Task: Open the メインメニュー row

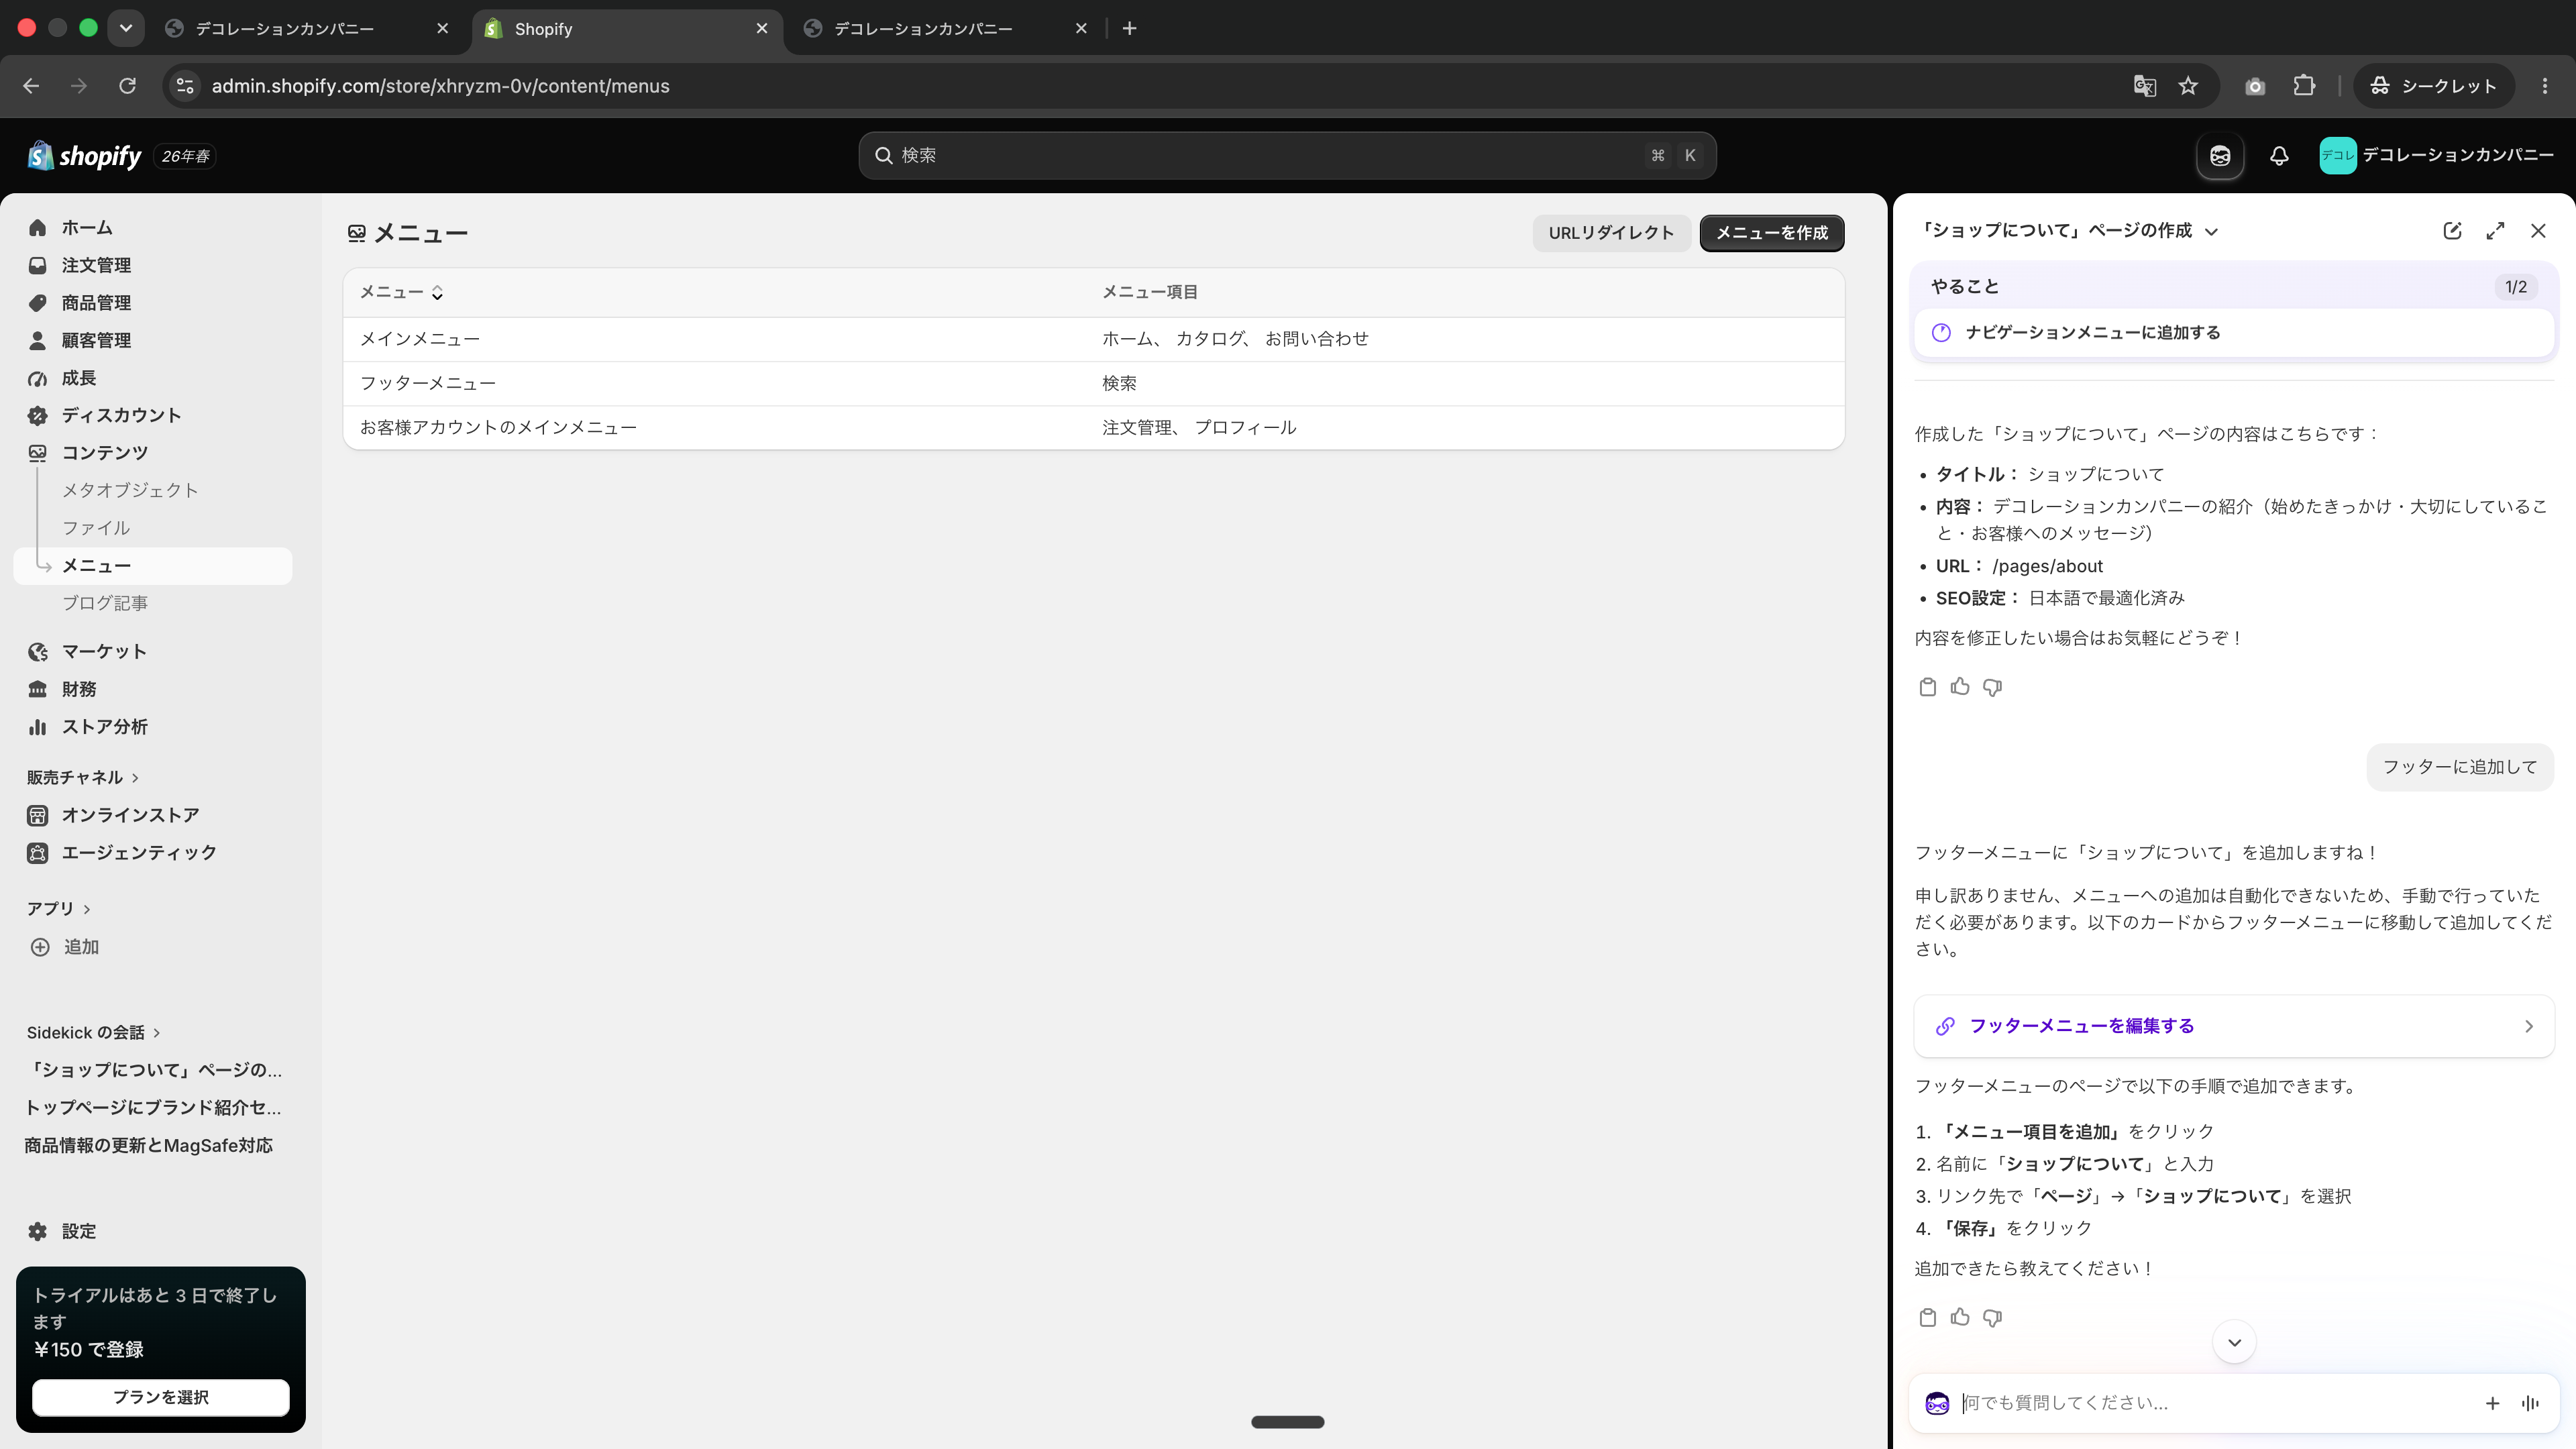Action: point(1093,339)
